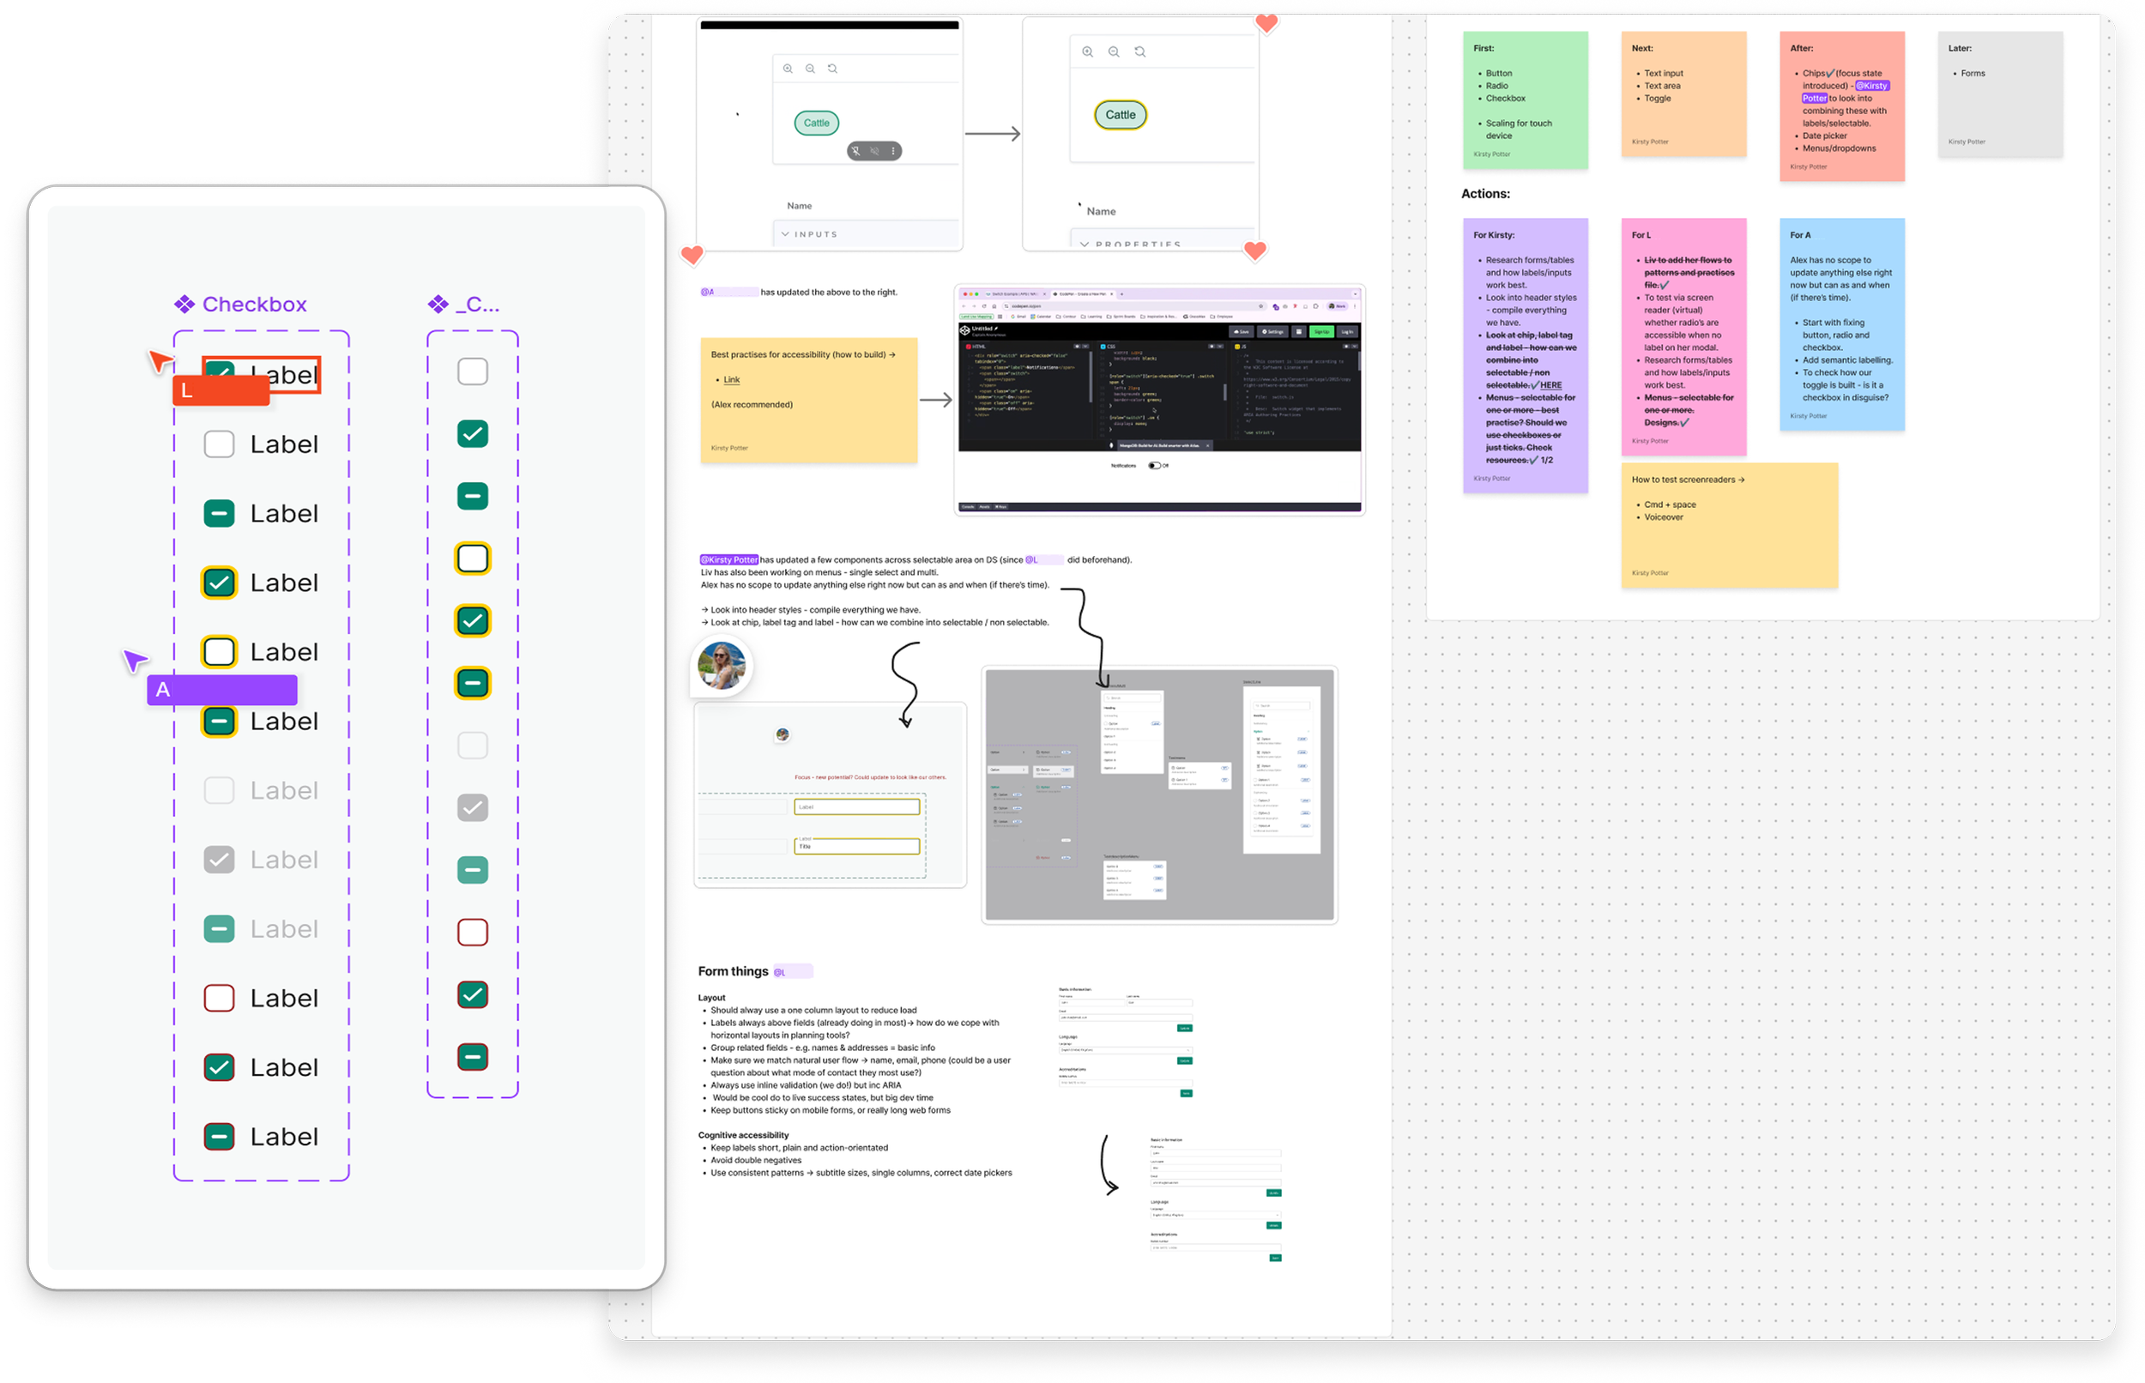The image size is (2145, 1383).
Task: Click the three-dot icon in gray floating toolbar
Action: click(x=893, y=151)
